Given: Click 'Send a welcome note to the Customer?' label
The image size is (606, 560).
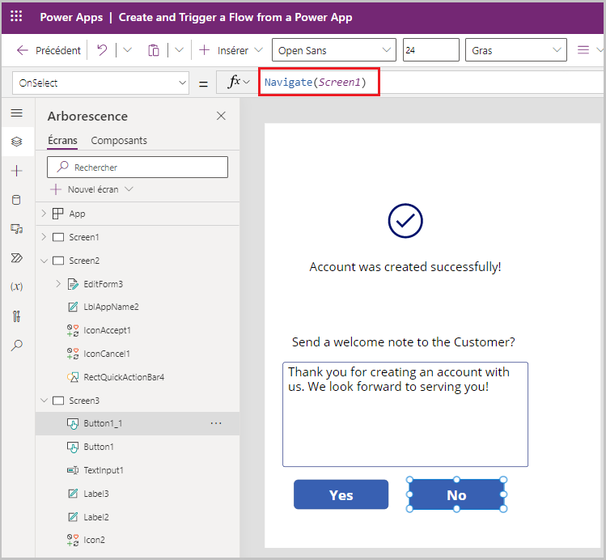Looking at the screenshot, I should coord(404,342).
